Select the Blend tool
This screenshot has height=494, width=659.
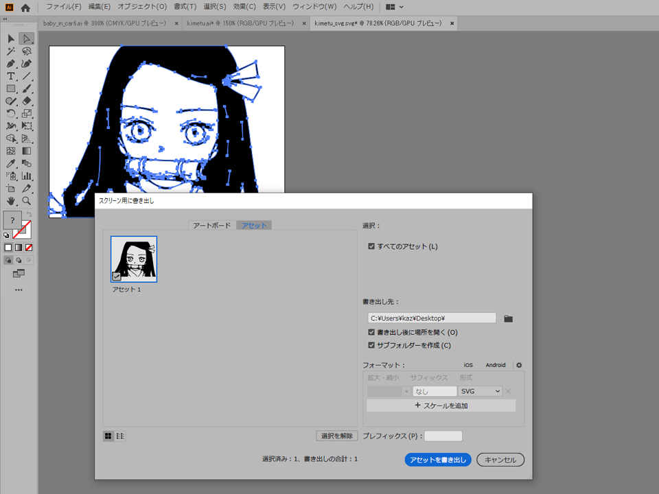[x=27, y=163]
